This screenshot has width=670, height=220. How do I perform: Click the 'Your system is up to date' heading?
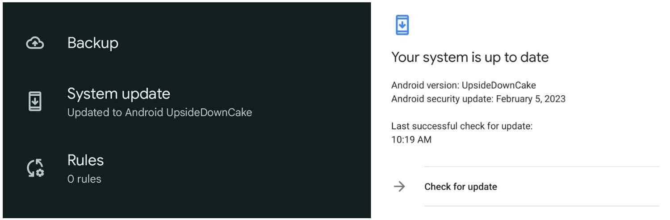[x=470, y=57]
